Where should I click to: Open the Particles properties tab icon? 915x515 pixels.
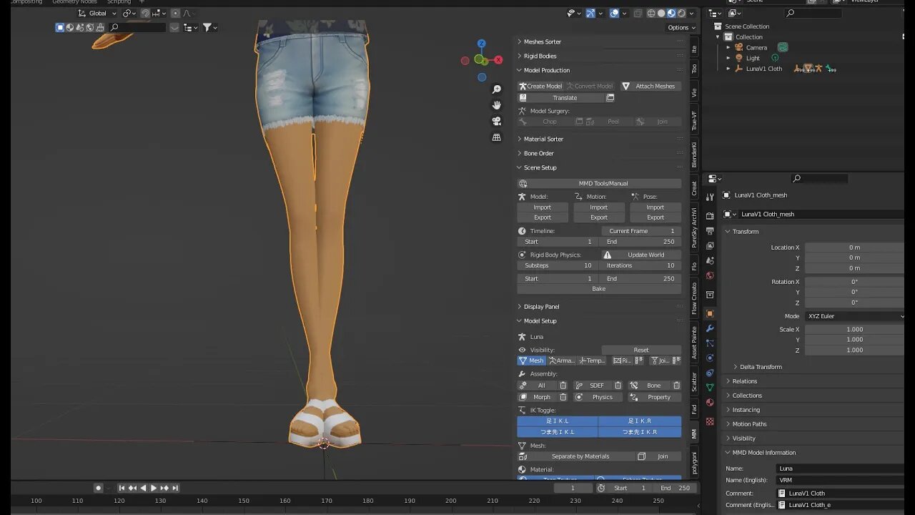(710, 343)
